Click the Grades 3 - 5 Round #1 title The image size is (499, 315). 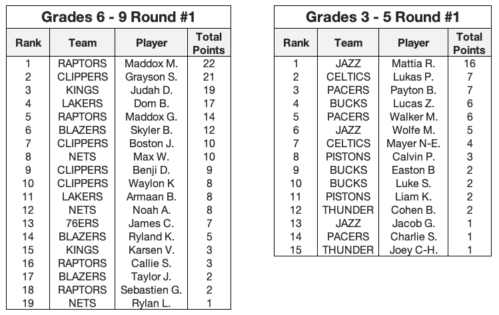pos(383,17)
